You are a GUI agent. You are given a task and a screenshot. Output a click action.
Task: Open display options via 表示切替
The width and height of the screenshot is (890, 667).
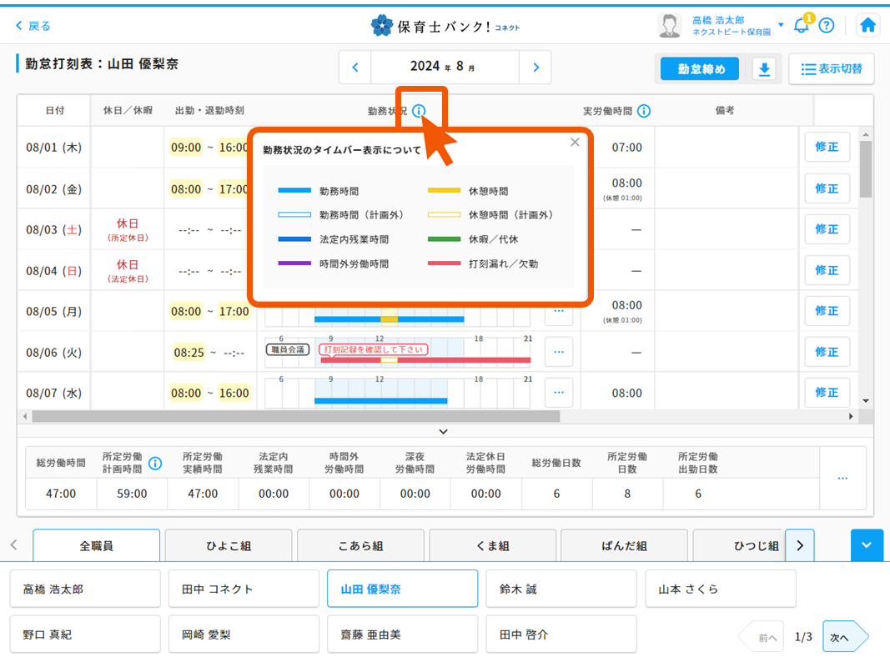coord(831,69)
